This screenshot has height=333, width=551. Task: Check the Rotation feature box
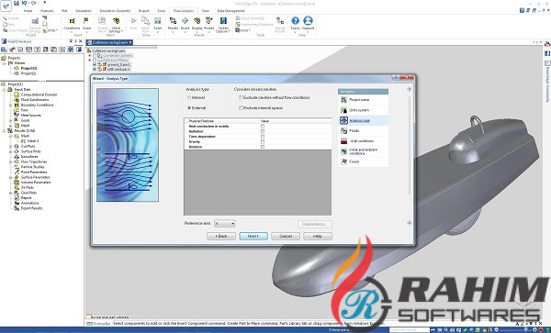[x=263, y=147]
